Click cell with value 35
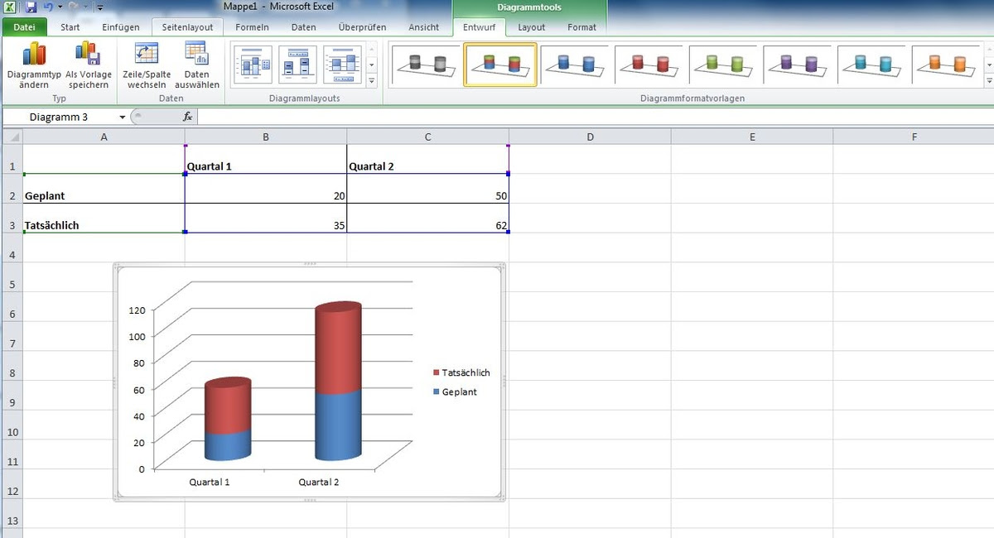Viewport: 994px width, 538px height. [266, 219]
